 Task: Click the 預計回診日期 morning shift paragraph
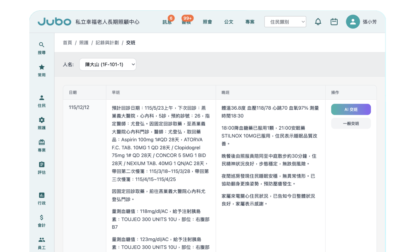tap(161, 143)
